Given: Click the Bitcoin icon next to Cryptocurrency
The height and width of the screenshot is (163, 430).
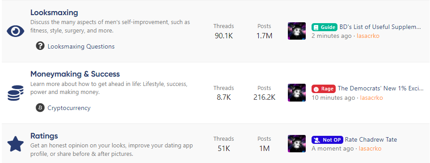Looking at the screenshot, I should point(40,108).
